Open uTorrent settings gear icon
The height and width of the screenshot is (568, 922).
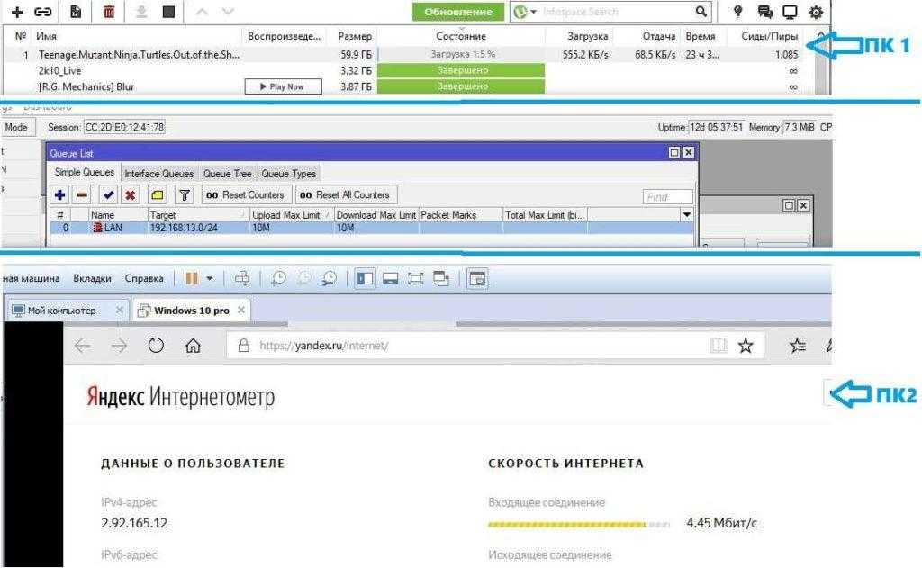point(816,12)
